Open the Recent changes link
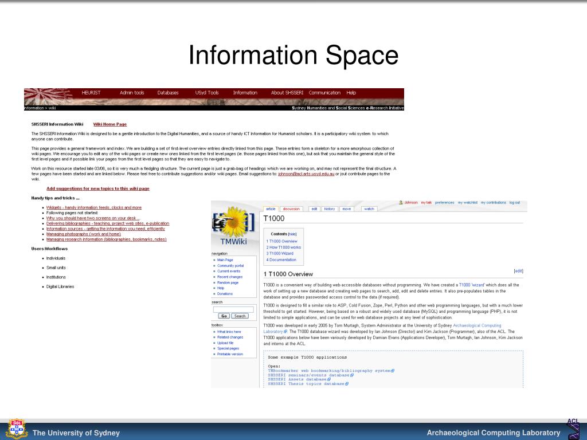This screenshot has width=587, height=440. point(230,277)
